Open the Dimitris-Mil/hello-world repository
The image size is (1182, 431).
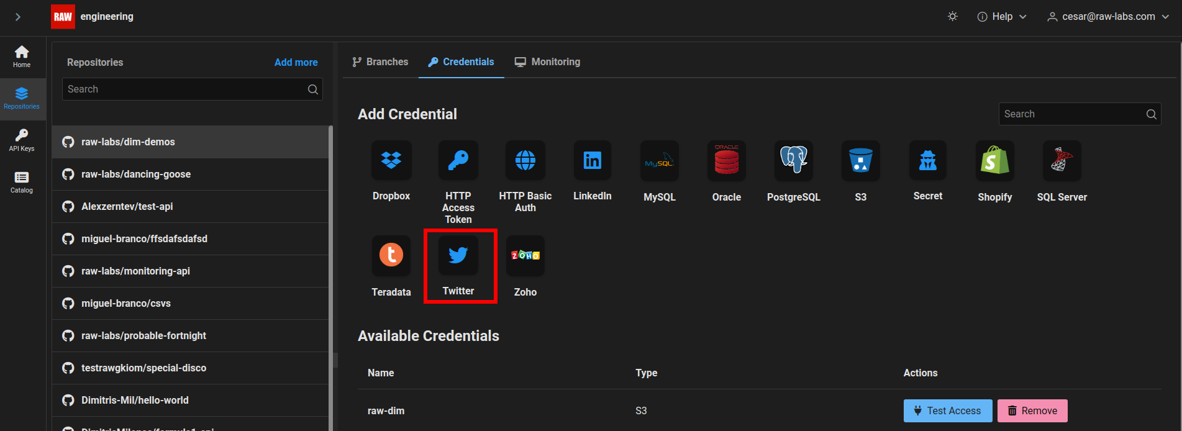190,401
